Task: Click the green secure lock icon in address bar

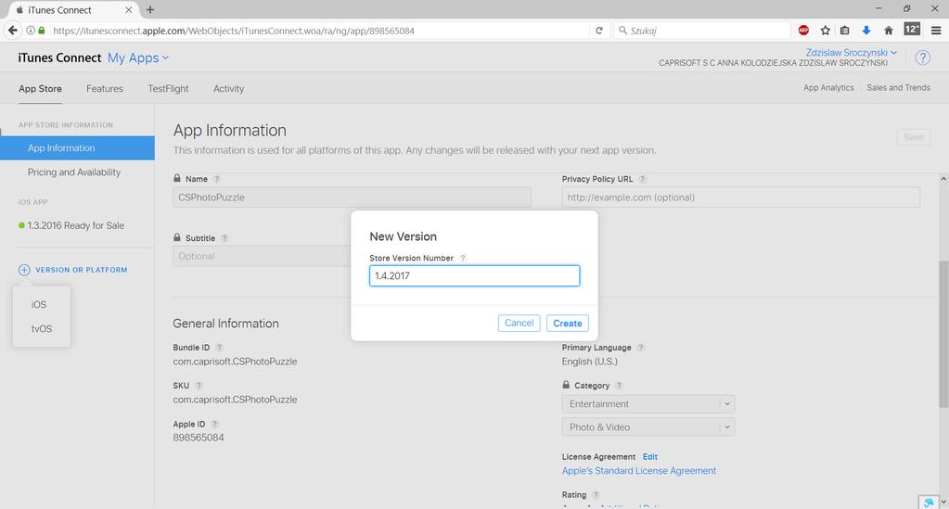Action: coord(41,31)
